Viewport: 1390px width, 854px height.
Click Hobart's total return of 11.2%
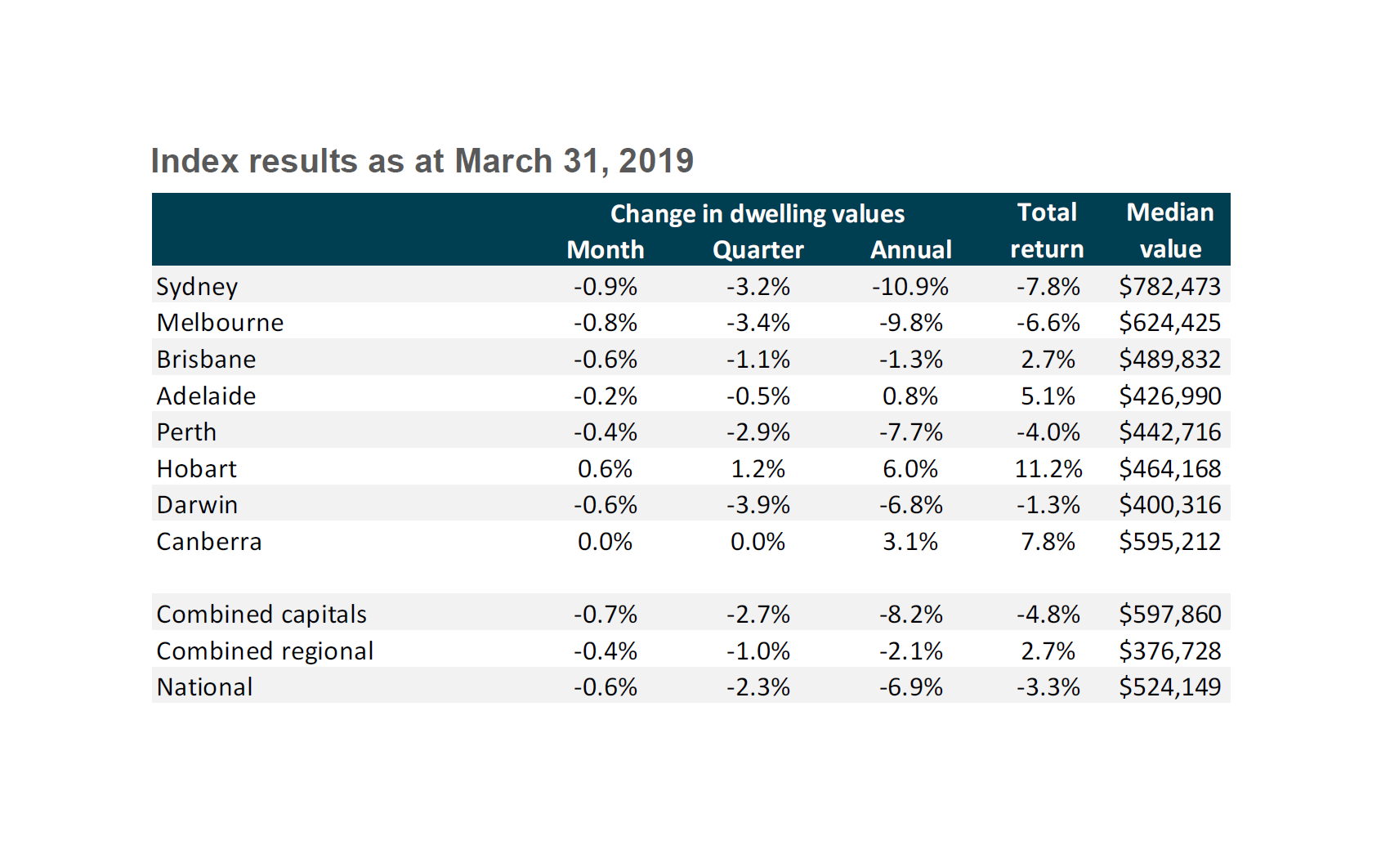pos(1048,469)
